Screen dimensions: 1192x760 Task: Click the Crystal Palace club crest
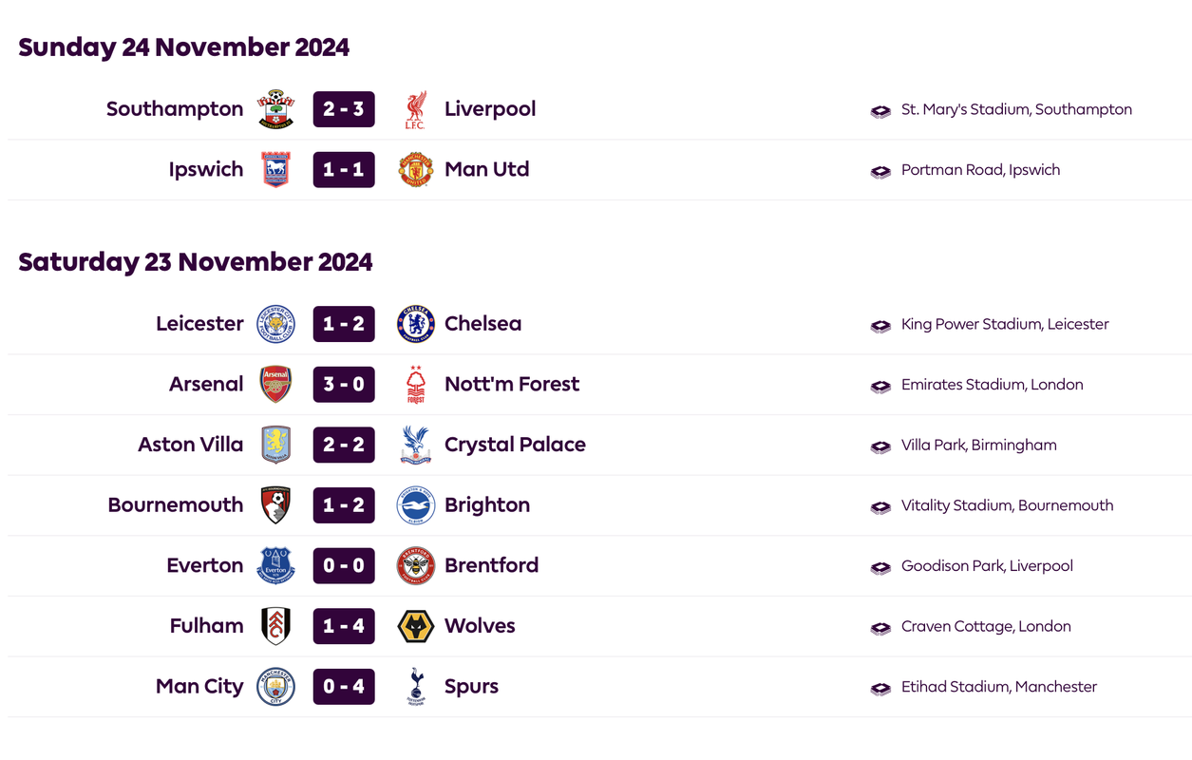[x=415, y=445]
